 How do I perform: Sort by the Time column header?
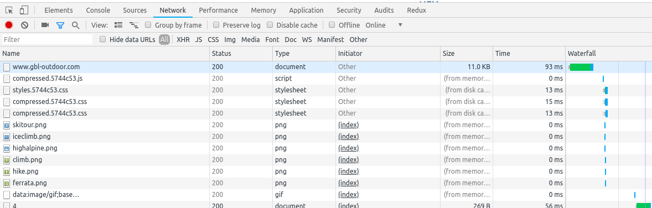[529, 54]
